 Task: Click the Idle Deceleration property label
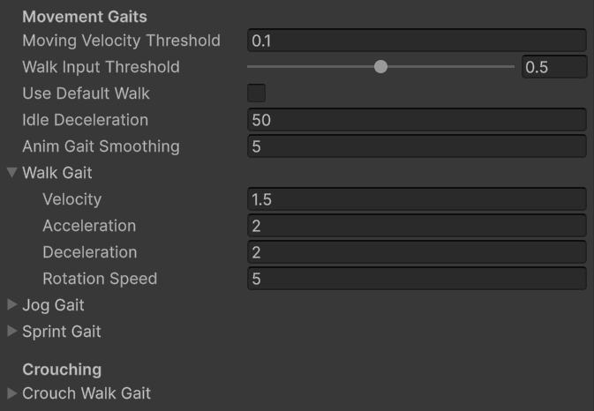coord(86,120)
